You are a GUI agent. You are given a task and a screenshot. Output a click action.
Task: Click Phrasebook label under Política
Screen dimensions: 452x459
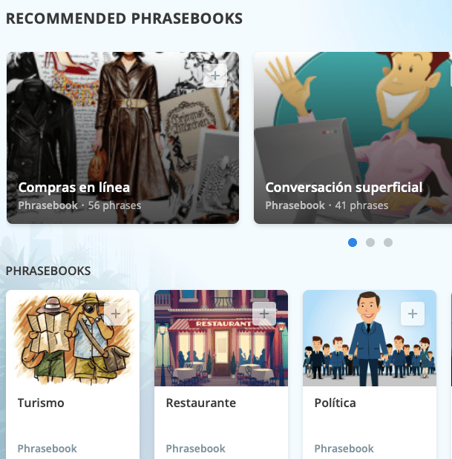tap(344, 449)
